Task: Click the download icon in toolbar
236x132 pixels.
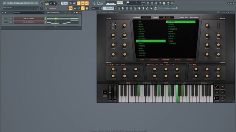Action: pos(156,8)
